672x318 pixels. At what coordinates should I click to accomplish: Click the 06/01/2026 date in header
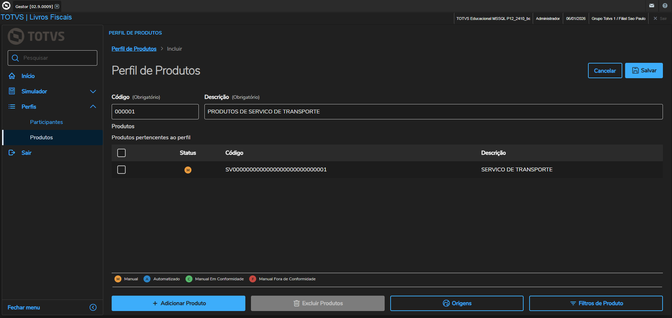point(576,19)
